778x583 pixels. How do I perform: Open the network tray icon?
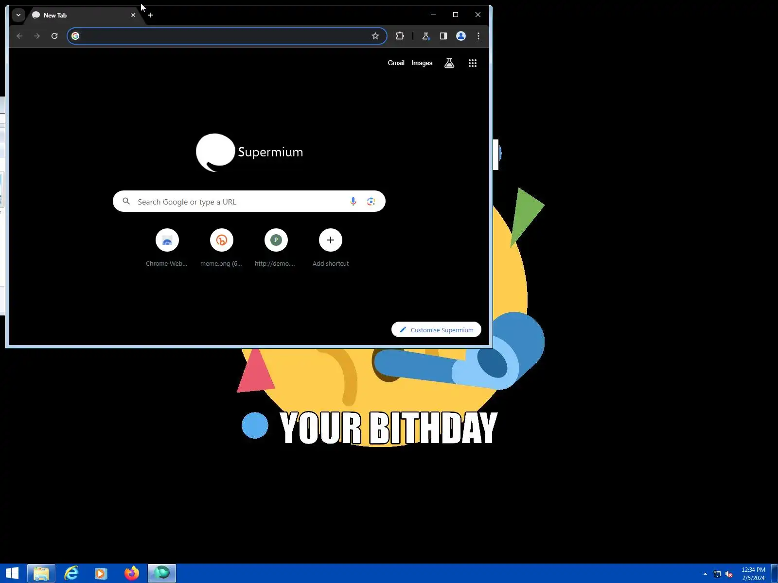tap(717, 574)
